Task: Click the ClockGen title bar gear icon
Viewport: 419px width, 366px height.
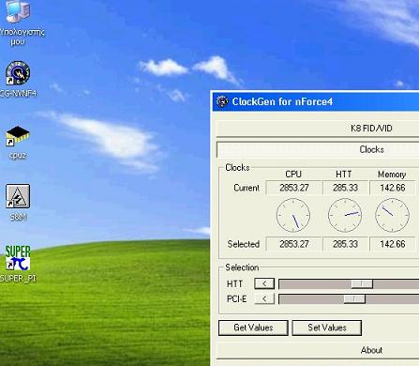Action: click(x=222, y=101)
